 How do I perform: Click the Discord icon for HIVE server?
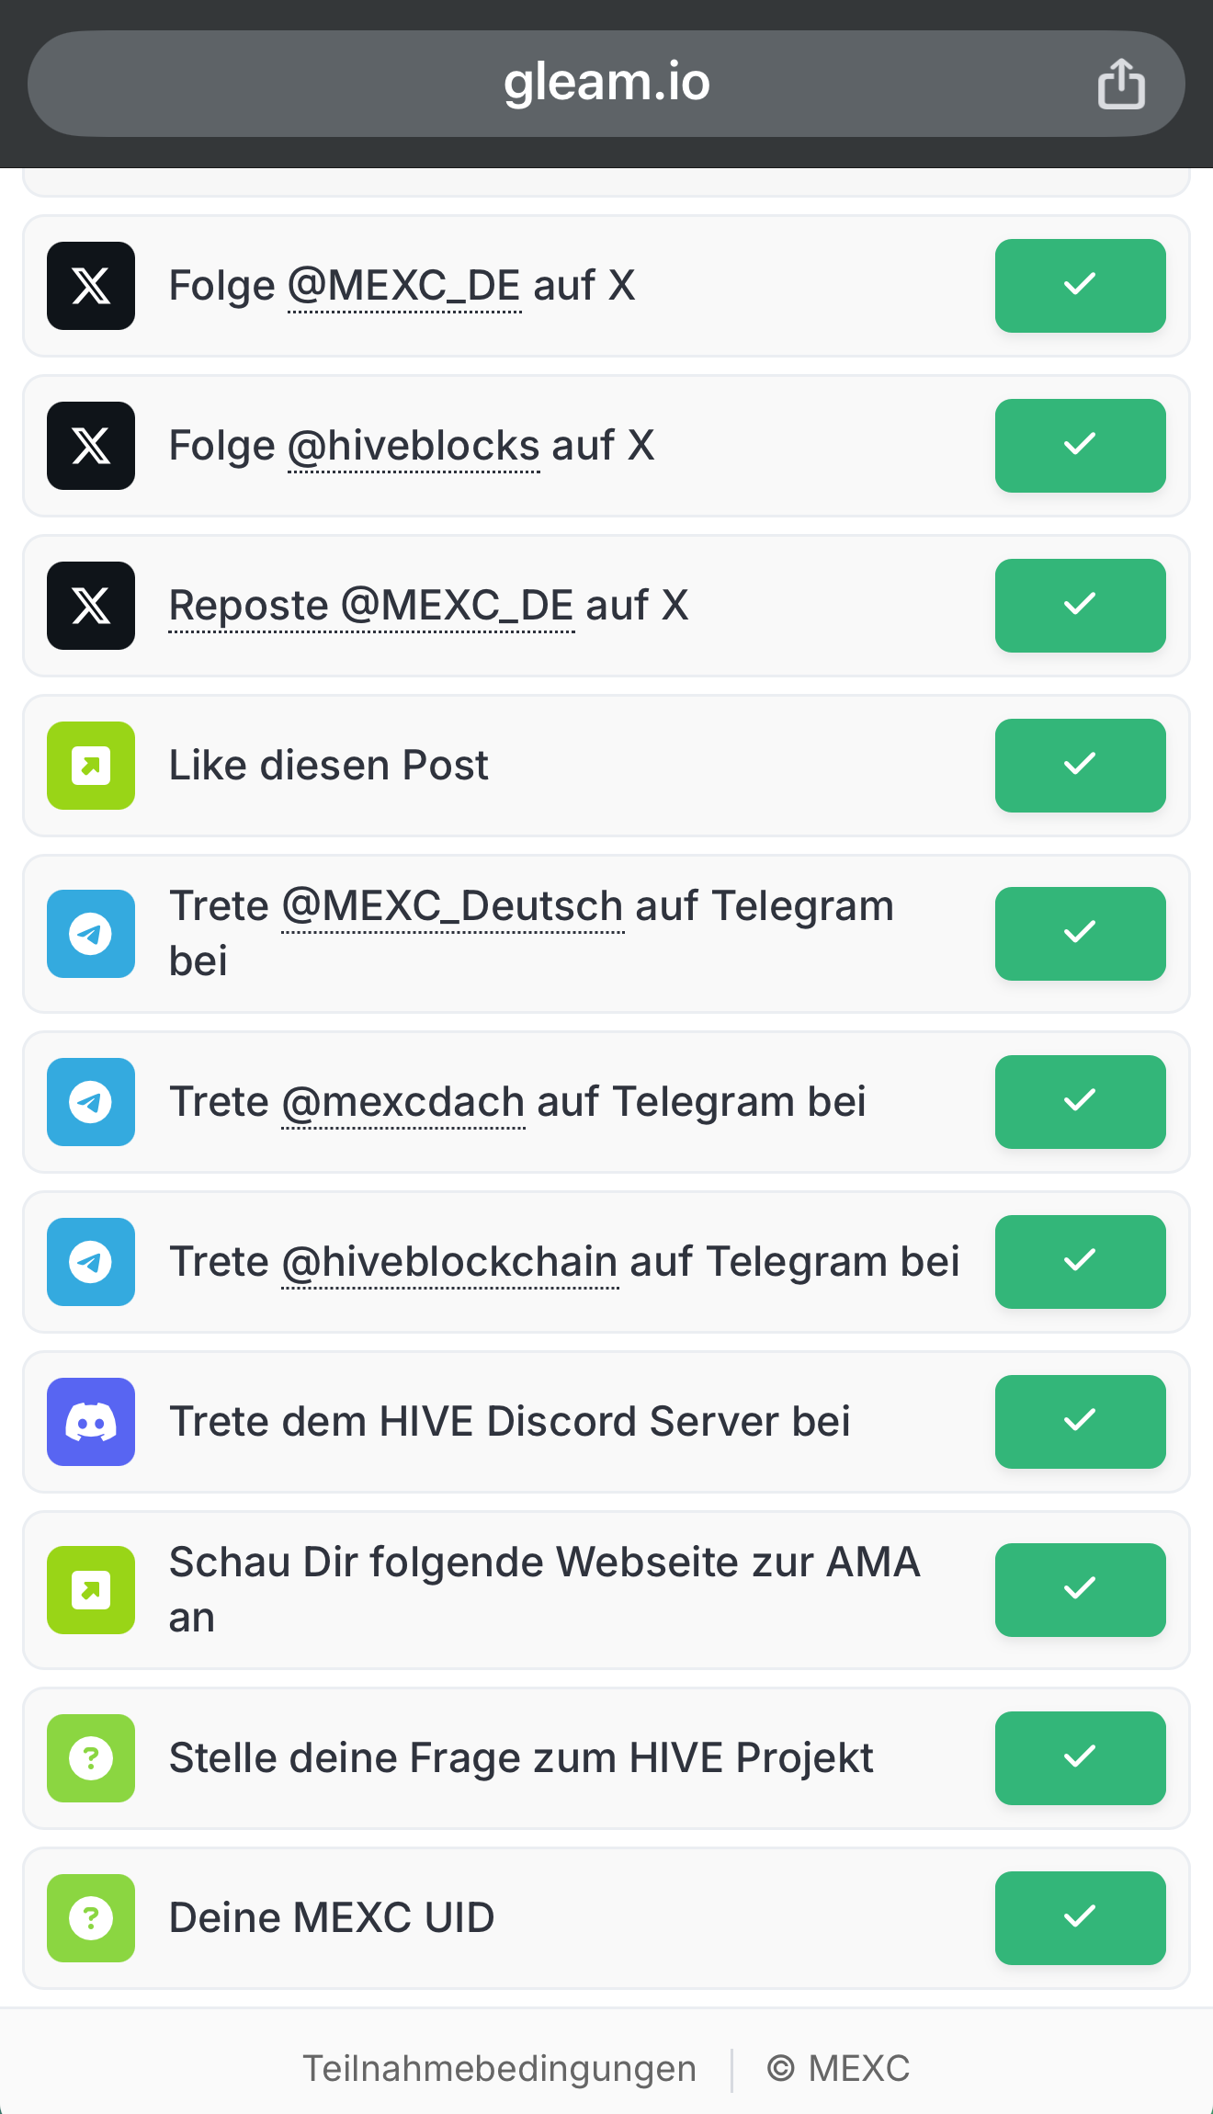click(x=91, y=1422)
